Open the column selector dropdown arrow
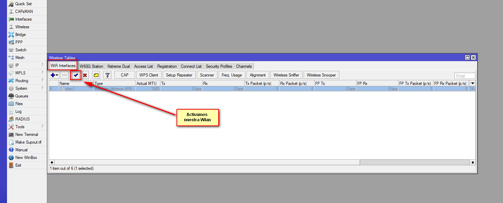Image resolution: width=503 pixels, height=203 pixels. coord(473,84)
